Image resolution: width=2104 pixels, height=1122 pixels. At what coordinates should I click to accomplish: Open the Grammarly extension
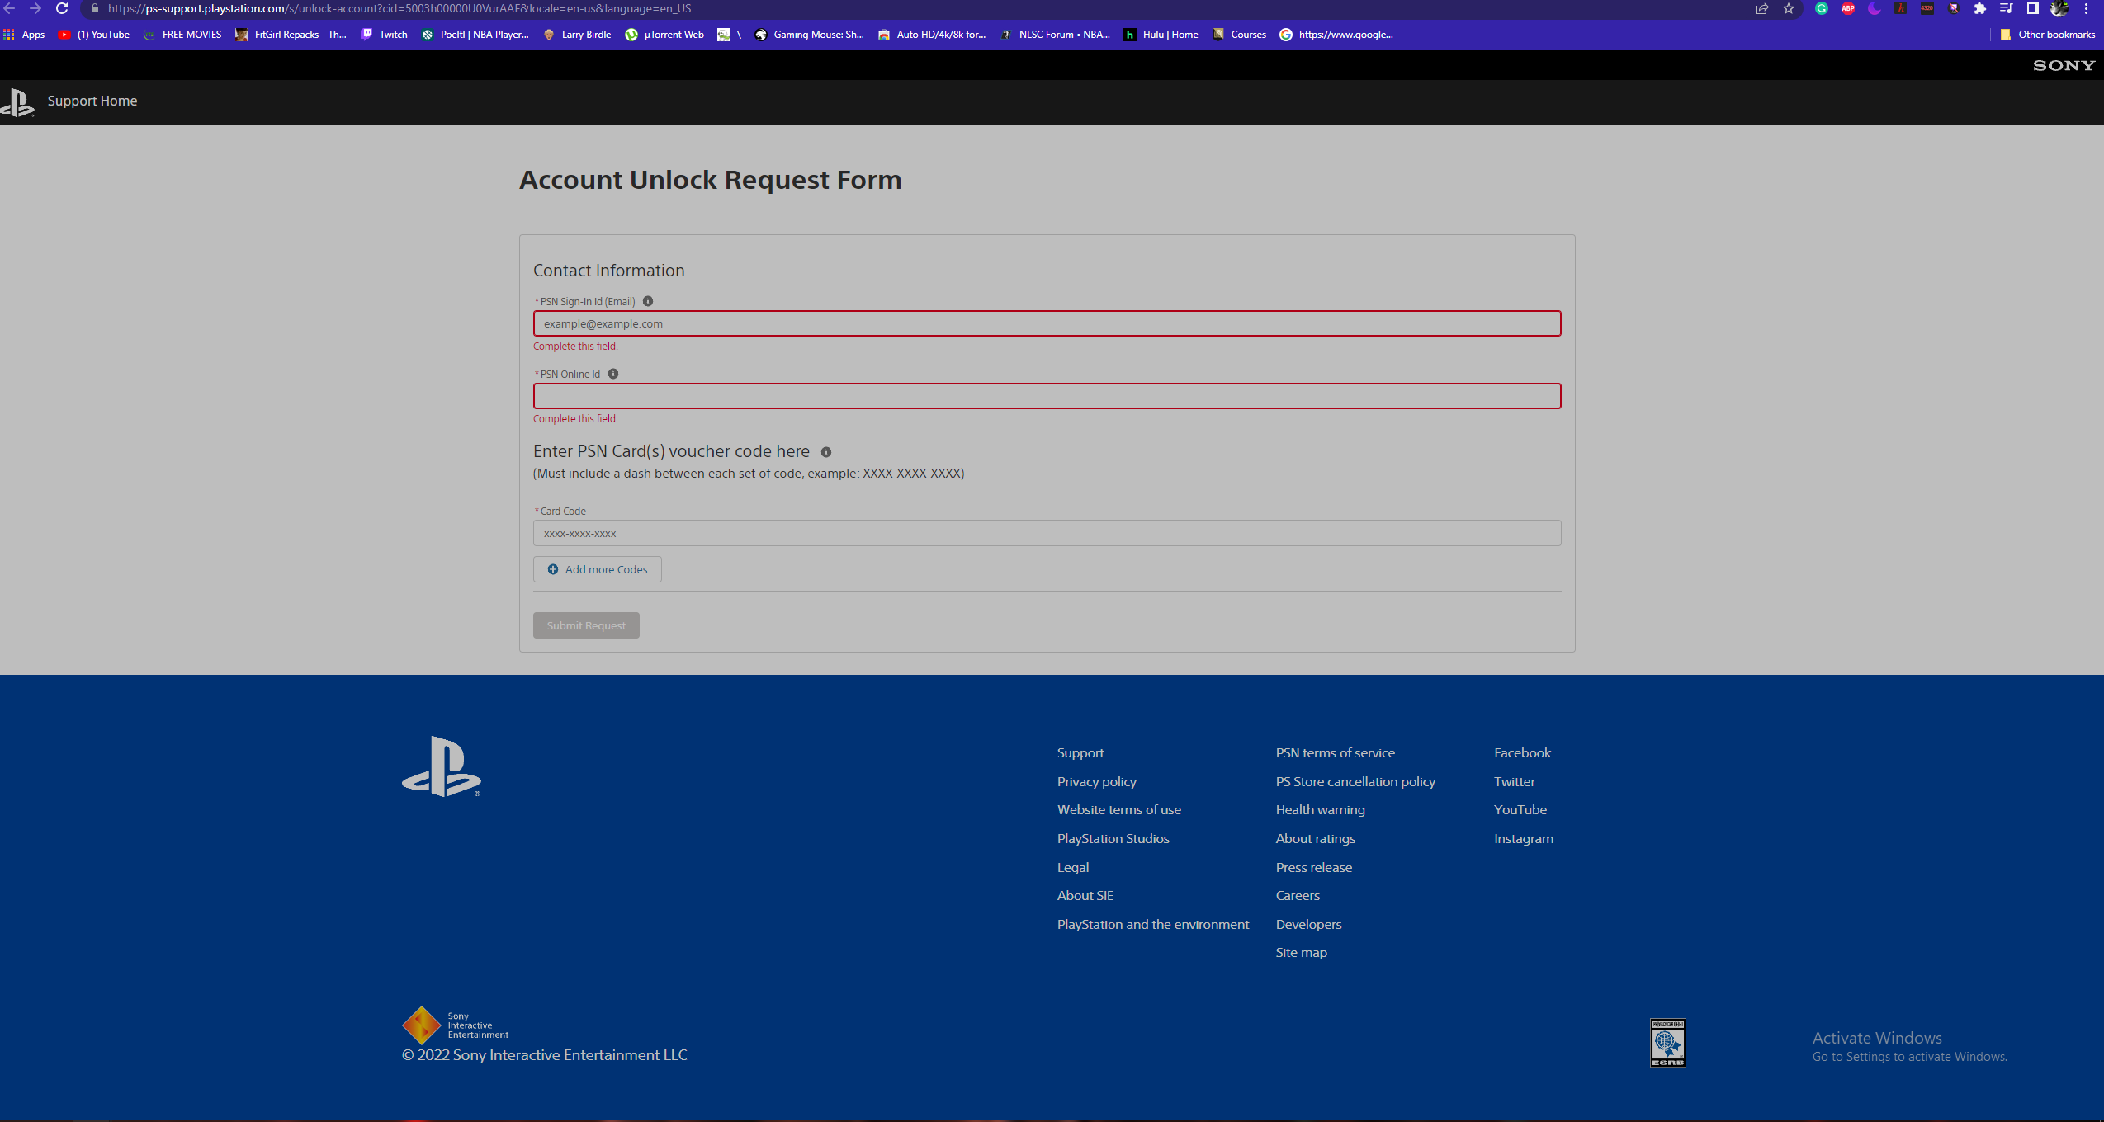pyautogui.click(x=1822, y=8)
